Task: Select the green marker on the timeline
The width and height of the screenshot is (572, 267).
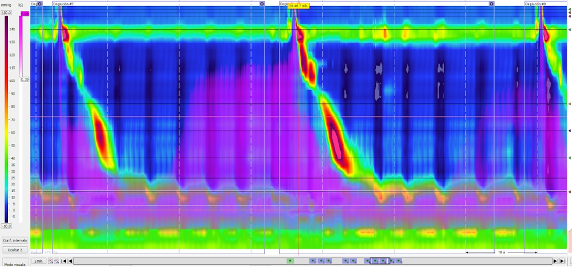Action: pos(290,261)
